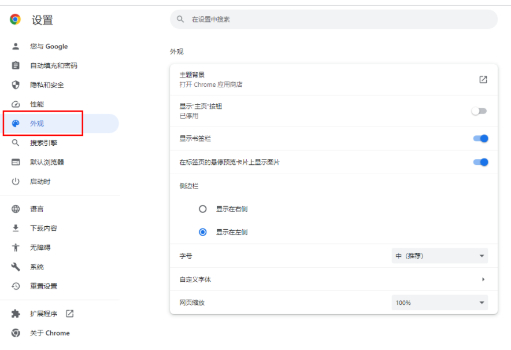This screenshot has height=350, width=511.
Task: Click the speedometer icon for 性能
Action: (16, 104)
